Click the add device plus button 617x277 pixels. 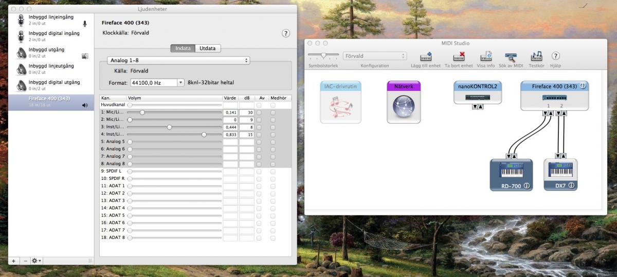point(13,261)
